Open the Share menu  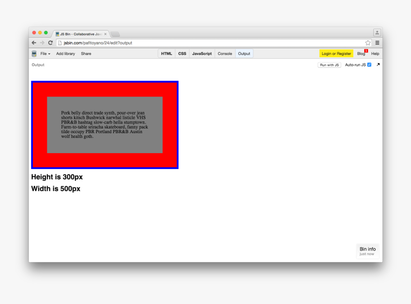point(86,53)
